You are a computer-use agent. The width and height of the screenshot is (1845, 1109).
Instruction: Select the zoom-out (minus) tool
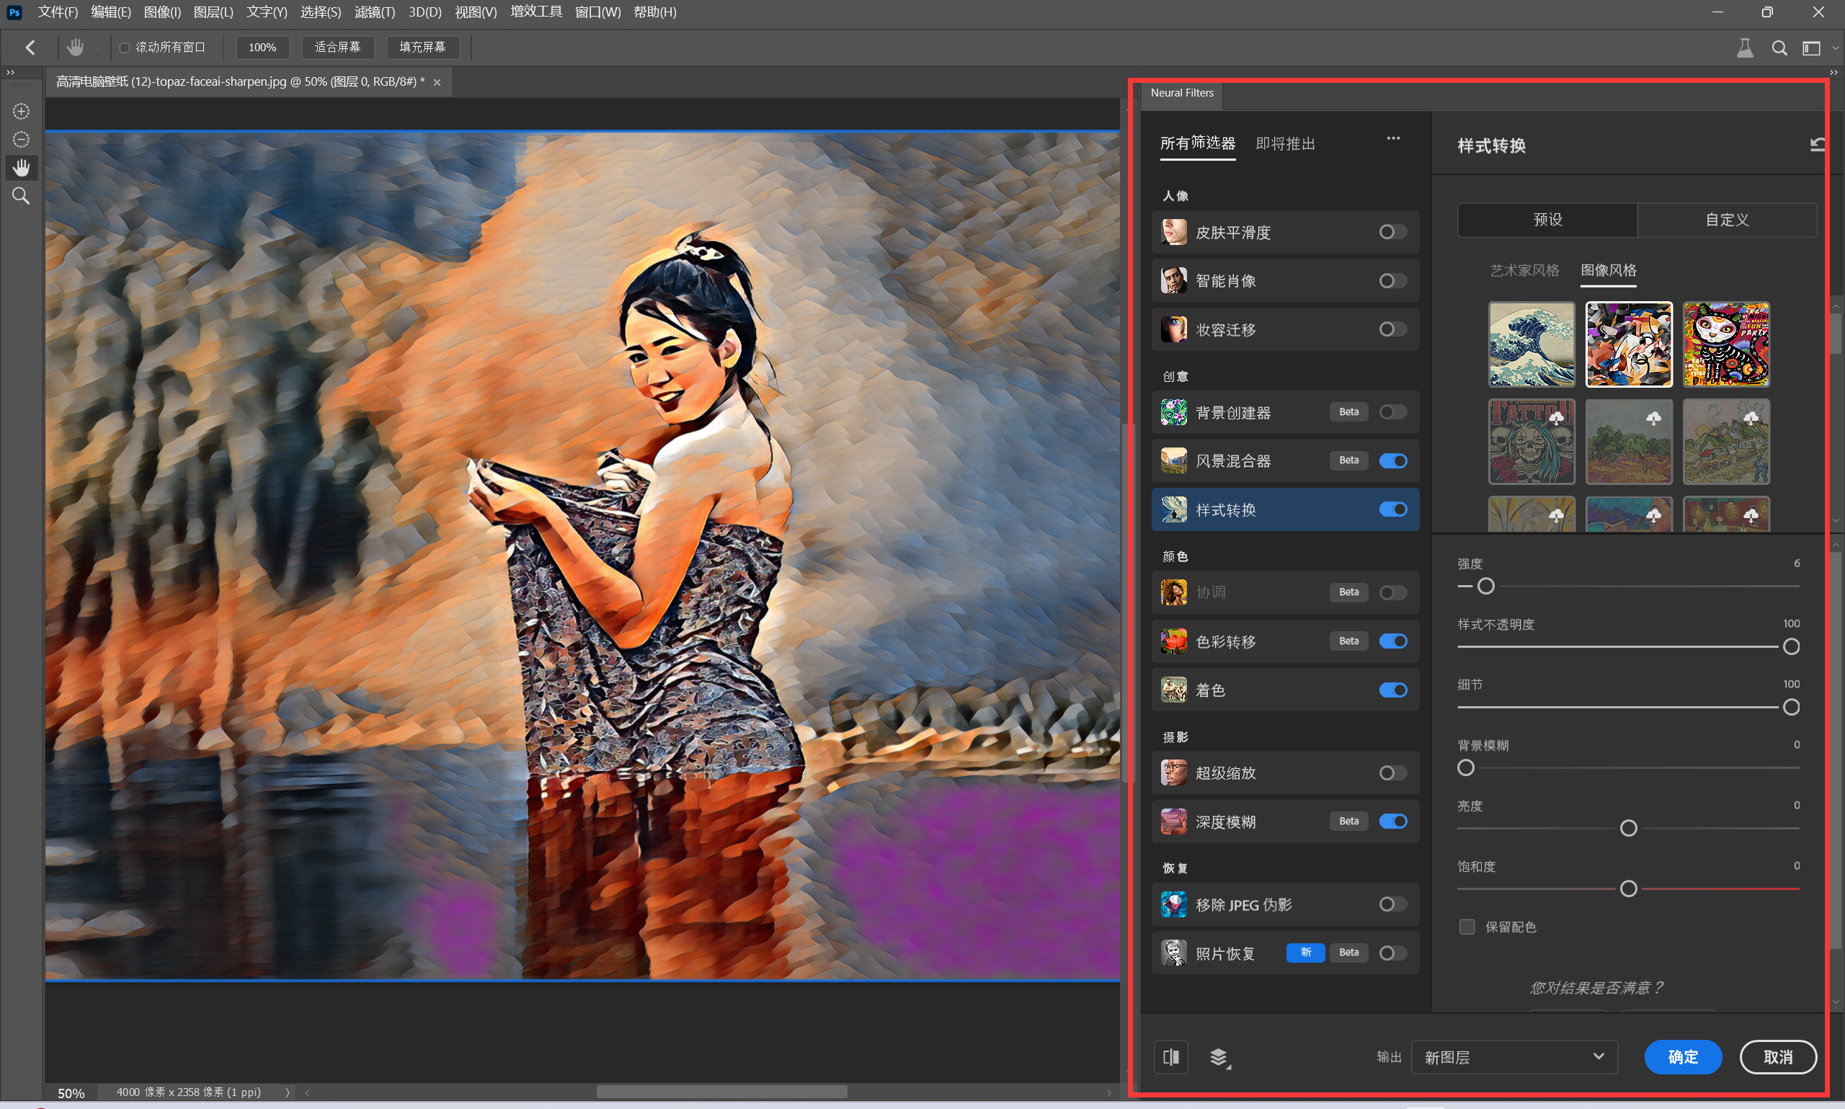(21, 140)
